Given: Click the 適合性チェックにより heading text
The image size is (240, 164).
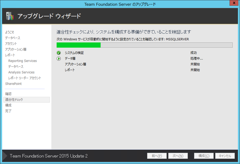Looking at the screenshot, I should click(x=124, y=32).
